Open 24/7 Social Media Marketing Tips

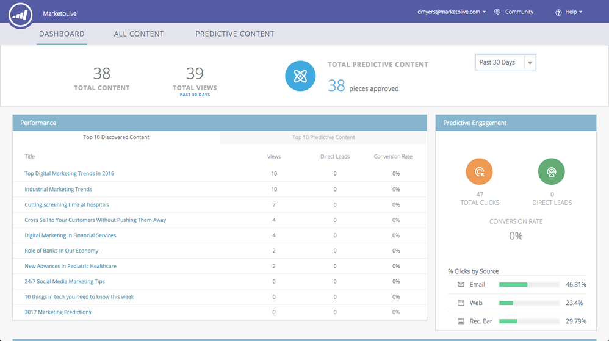click(x=65, y=281)
